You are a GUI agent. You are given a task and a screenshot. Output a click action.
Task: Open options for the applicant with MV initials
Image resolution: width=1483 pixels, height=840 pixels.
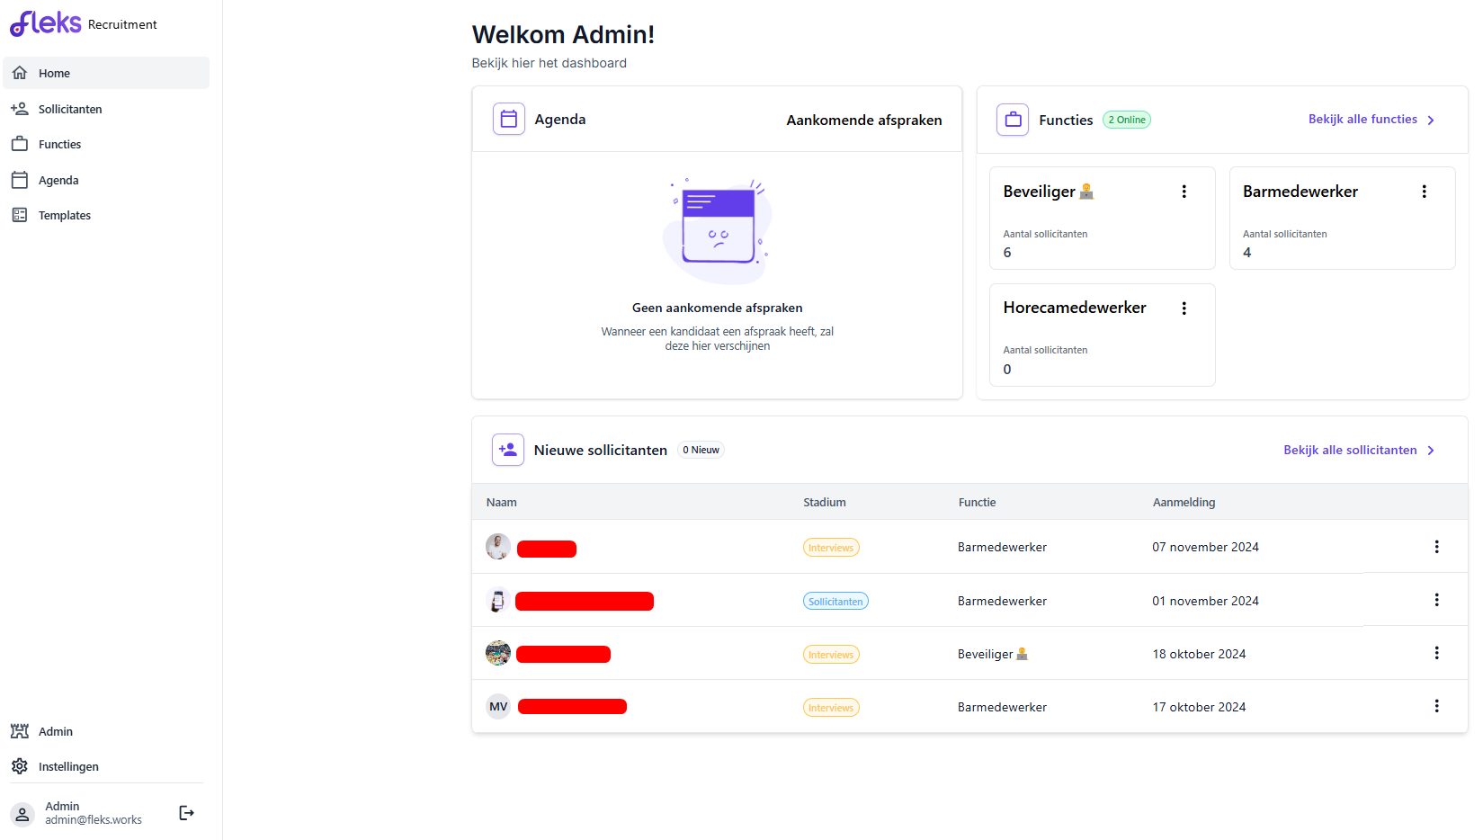pyautogui.click(x=1436, y=706)
